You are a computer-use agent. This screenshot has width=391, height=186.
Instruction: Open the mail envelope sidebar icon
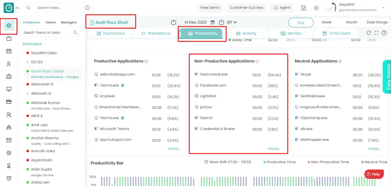(9, 140)
